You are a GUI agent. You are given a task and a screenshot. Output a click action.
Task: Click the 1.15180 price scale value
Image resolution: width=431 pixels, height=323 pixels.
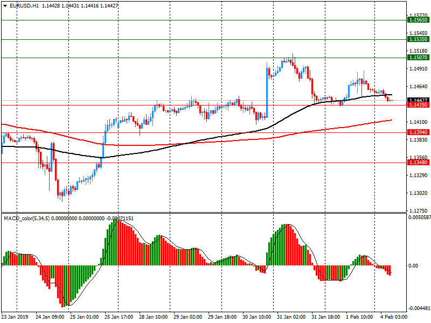pyautogui.click(x=419, y=51)
